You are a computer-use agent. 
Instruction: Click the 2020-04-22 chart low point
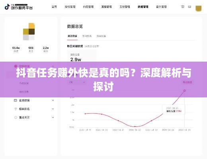[135, 126]
